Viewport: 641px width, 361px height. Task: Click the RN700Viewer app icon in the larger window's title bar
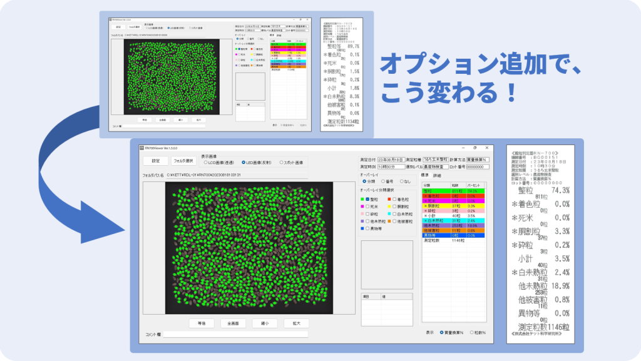(x=141, y=148)
